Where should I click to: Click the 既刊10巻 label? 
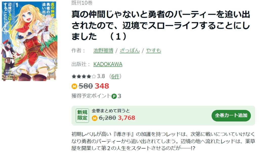click(x=82, y=3)
